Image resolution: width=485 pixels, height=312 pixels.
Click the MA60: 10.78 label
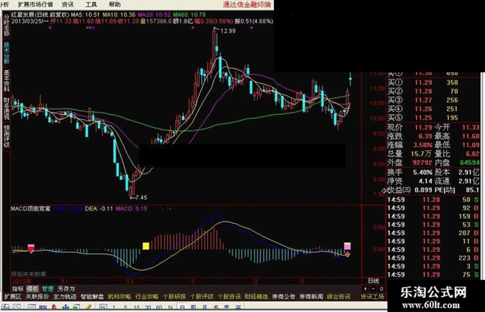(189, 14)
